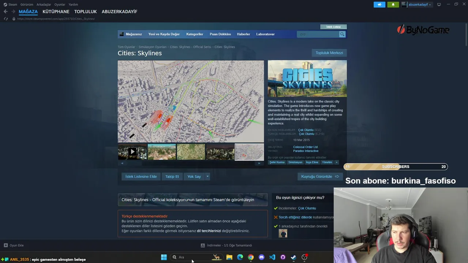Open the Oyunlar menu
This screenshot has width=468, height=263.
60,4
